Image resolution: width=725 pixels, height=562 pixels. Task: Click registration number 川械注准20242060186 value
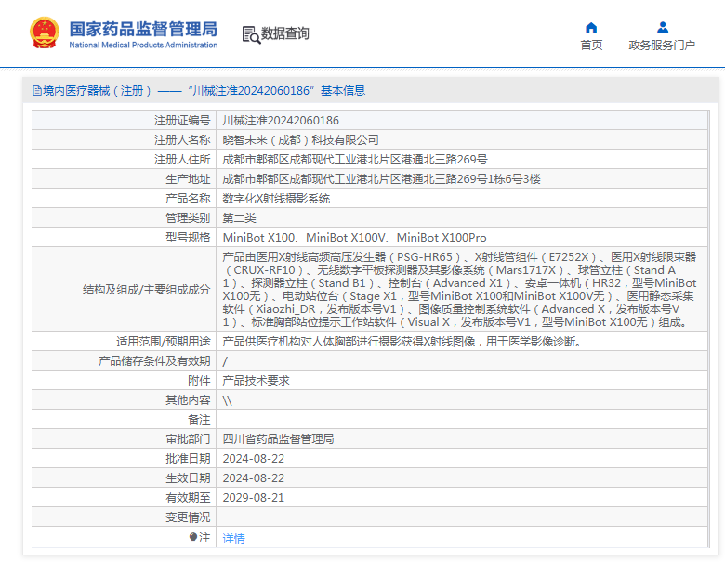281,121
